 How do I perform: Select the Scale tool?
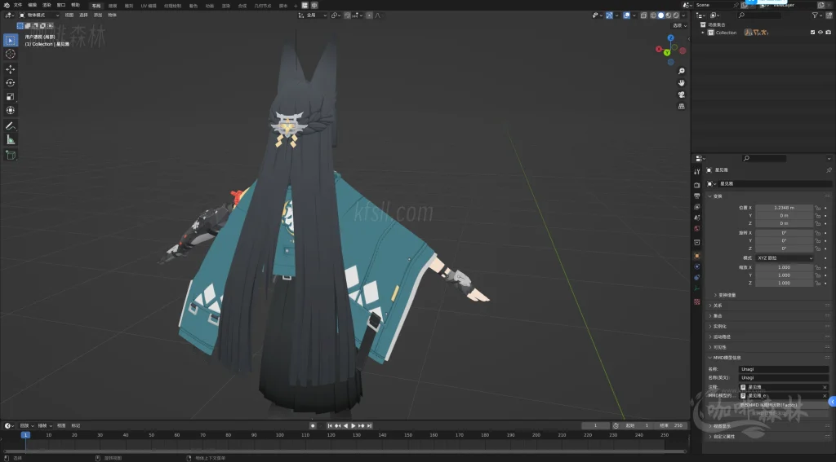[x=10, y=96]
